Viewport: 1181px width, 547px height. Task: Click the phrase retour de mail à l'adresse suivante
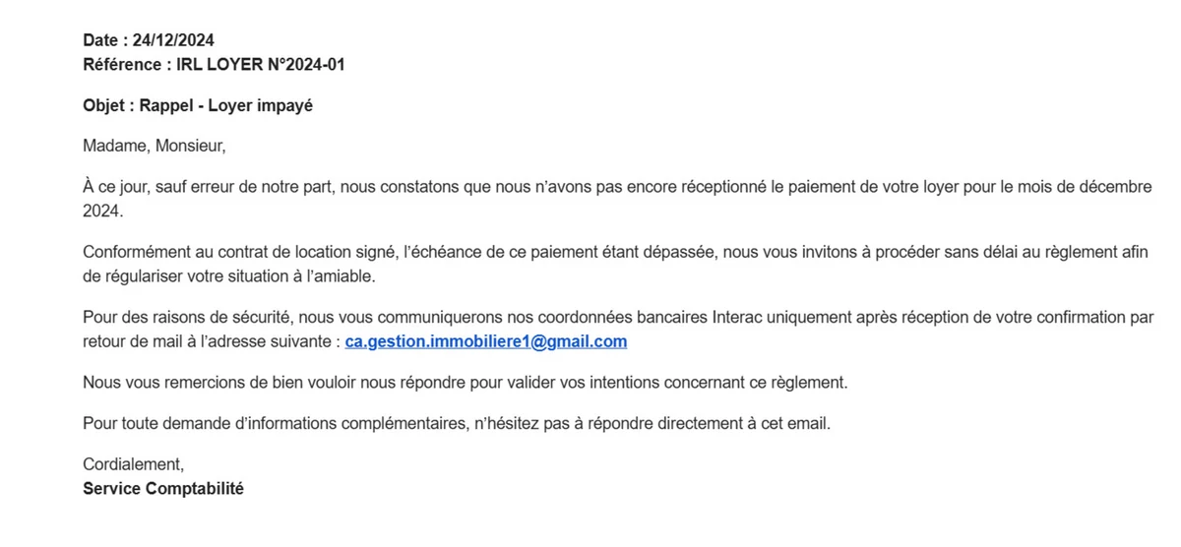[x=212, y=341]
